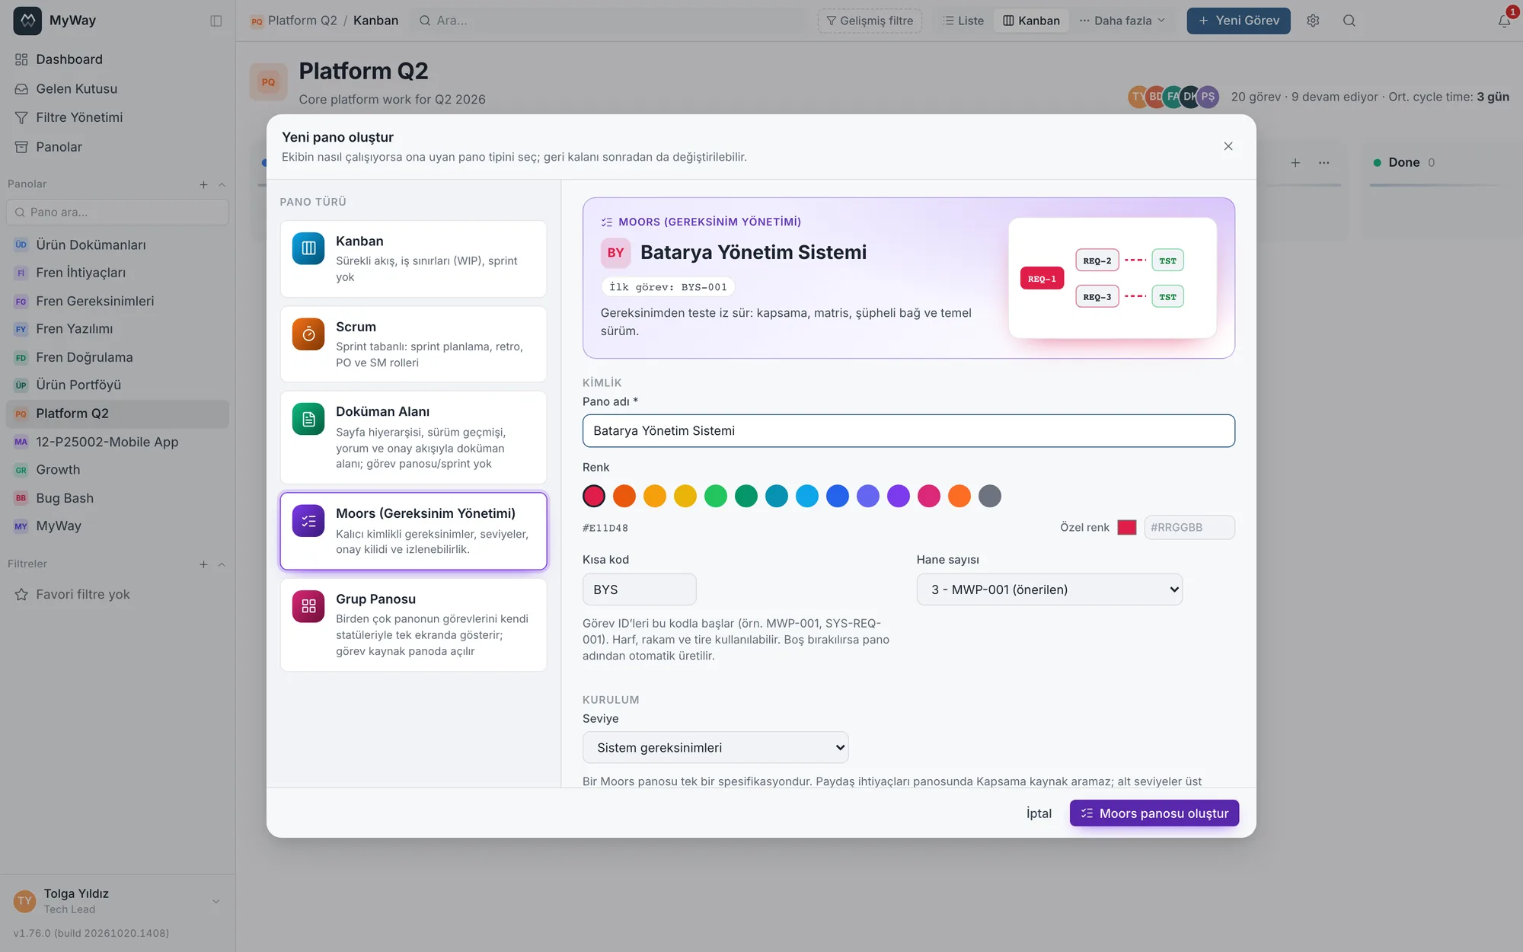Click the MyWay logo icon
Screen dimensions: 1523x952
27,21
